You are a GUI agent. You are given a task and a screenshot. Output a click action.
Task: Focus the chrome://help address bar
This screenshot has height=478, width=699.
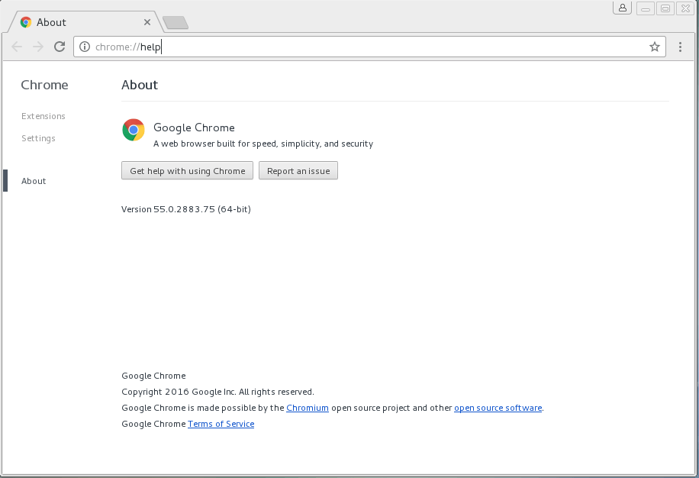pyautogui.click(x=366, y=47)
